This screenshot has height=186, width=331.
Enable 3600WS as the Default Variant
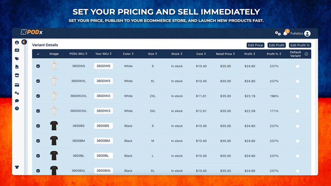[x=297, y=66]
